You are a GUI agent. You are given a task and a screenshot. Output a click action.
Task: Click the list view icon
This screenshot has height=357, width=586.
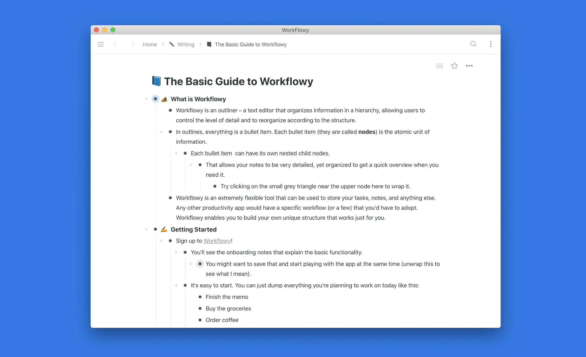pos(440,66)
